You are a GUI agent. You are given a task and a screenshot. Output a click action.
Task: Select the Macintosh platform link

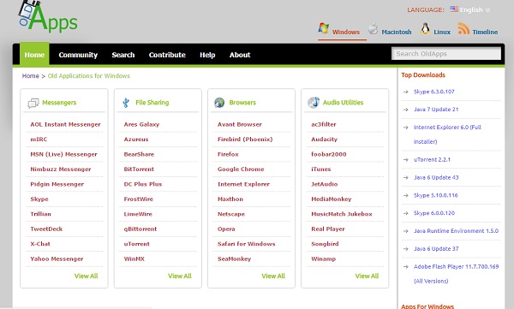pyautogui.click(x=397, y=32)
